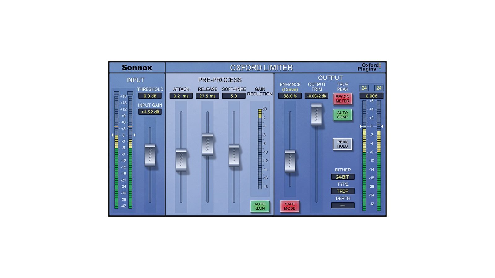Toggle the AUTO COMP button
495x278 pixels.
click(x=342, y=115)
